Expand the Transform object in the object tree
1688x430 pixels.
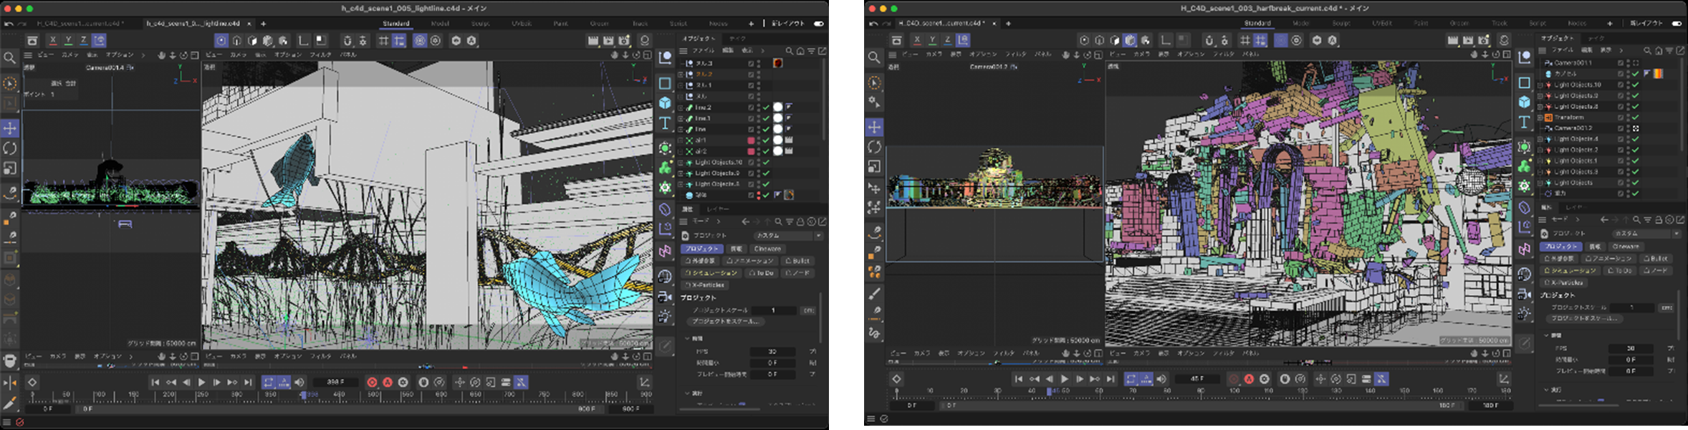click(x=1540, y=118)
